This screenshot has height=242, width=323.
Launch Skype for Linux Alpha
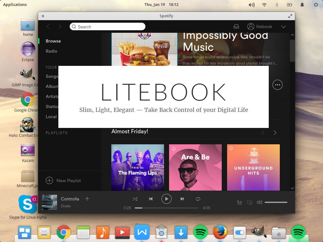[x=28, y=207]
